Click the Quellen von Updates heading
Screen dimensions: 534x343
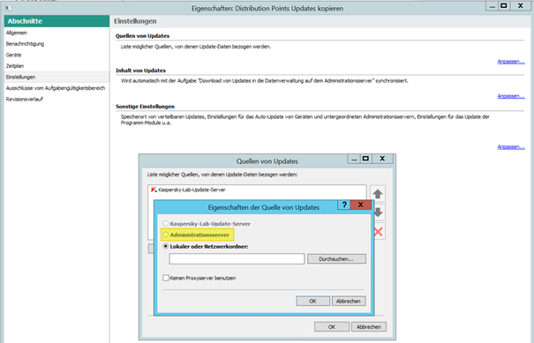coord(142,36)
